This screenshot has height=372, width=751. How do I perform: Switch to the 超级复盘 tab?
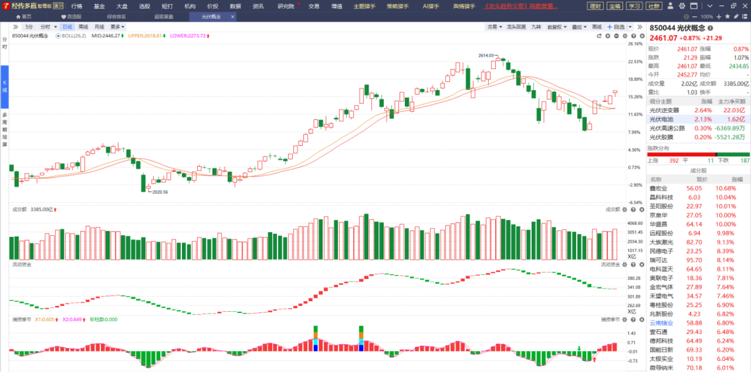[x=164, y=16]
